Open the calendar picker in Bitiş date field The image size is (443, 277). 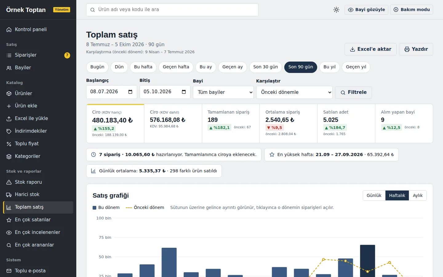tap(184, 92)
